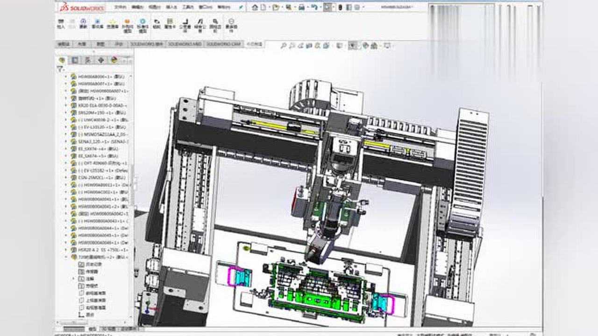Open the PropertyManager panel tab
This screenshot has width=598, height=336.
pos(75,60)
